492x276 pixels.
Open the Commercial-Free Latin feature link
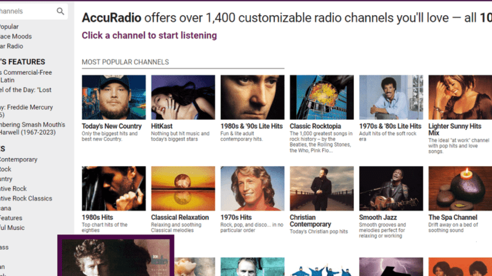pos(26,76)
